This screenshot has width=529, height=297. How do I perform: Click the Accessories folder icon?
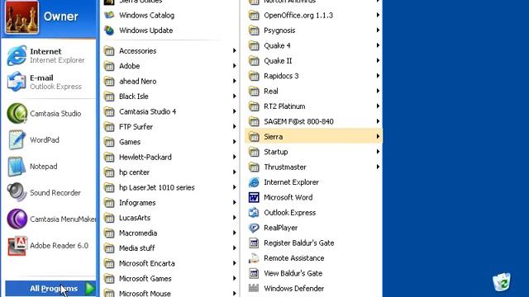click(x=109, y=51)
